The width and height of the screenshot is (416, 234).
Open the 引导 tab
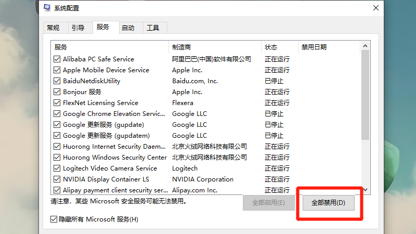tap(78, 28)
